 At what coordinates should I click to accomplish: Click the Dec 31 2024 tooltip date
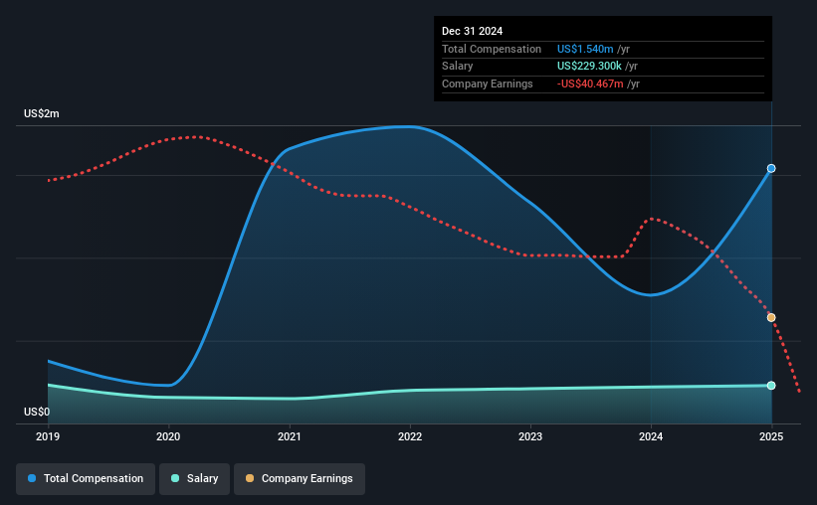coord(472,31)
